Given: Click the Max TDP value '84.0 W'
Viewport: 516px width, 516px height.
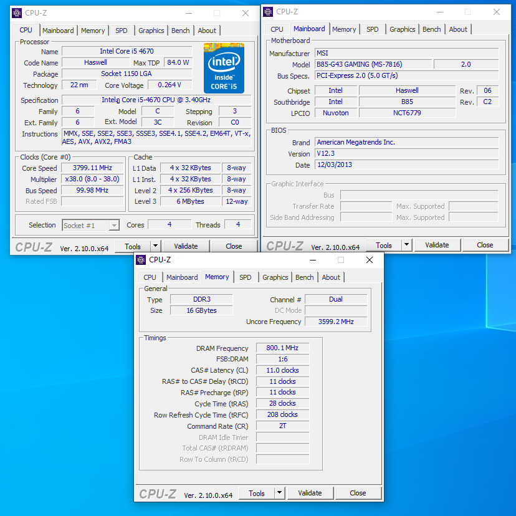Looking at the screenshot, I should 178,62.
